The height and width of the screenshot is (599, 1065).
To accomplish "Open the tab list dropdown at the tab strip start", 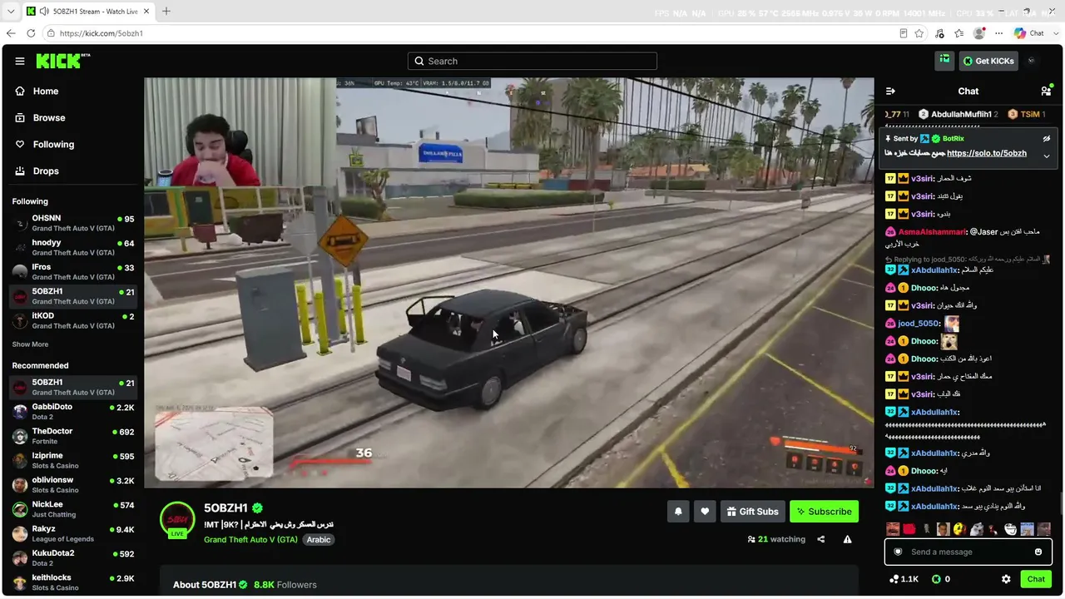I will click(11, 12).
